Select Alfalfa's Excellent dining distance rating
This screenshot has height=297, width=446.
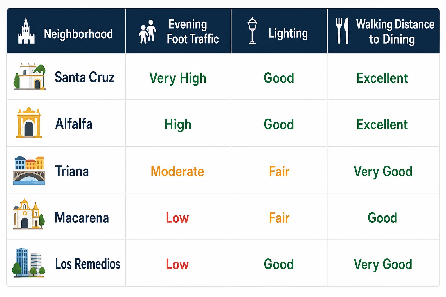pos(382,125)
